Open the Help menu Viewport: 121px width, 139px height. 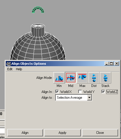point(19,69)
